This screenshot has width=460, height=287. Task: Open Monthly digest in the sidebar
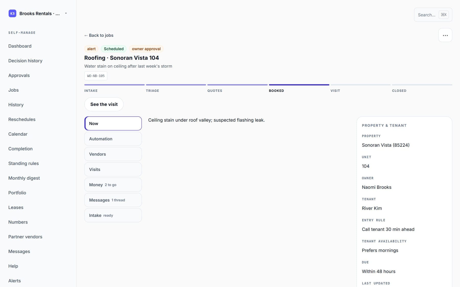tap(24, 178)
